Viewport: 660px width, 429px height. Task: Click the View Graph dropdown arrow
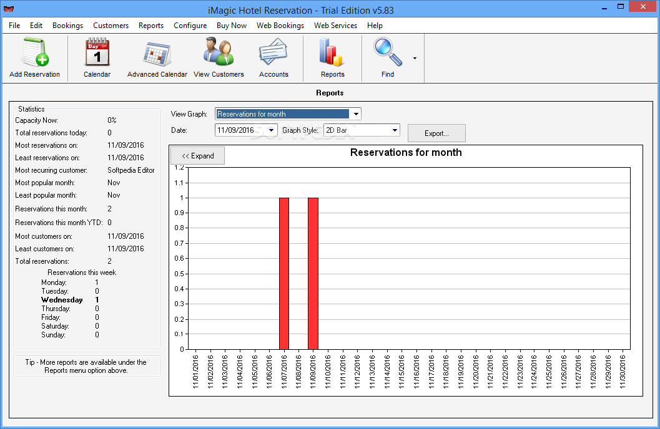(356, 114)
